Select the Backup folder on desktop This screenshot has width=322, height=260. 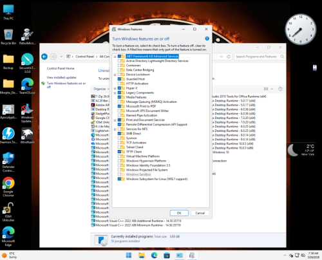[8, 62]
